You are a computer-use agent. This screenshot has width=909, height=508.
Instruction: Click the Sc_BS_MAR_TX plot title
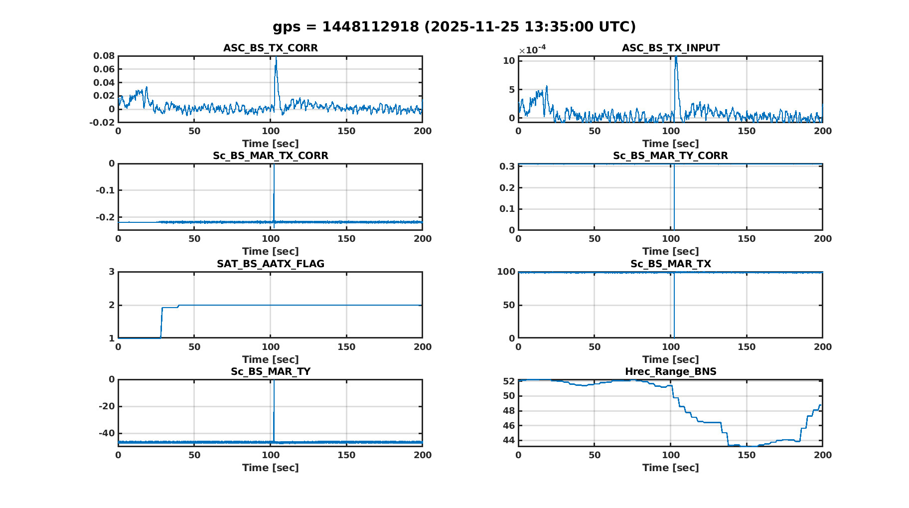[670, 264]
